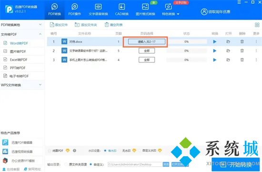Screen dimensions: 262x172
Task: Click the help question mark beside 纯图PDF
Action: click(x=74, y=151)
